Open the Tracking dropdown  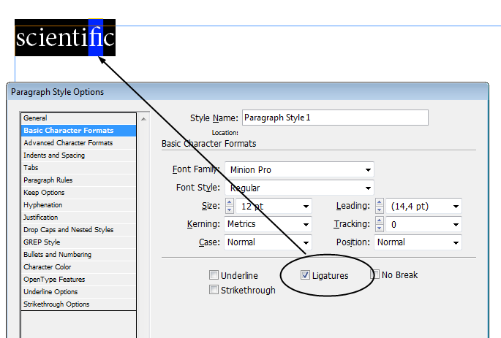[456, 225]
